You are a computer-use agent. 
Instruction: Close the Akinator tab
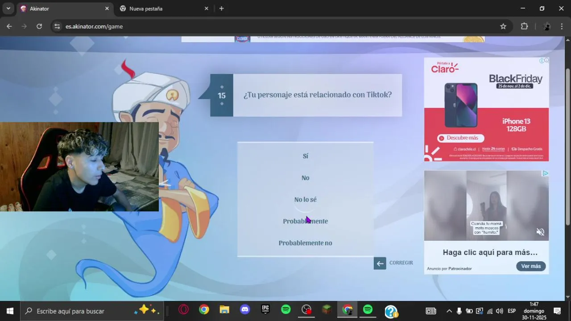click(x=107, y=8)
